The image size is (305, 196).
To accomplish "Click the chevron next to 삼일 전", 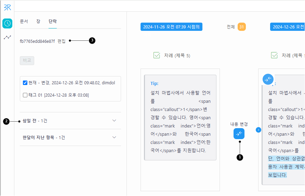I will pos(114,121).
